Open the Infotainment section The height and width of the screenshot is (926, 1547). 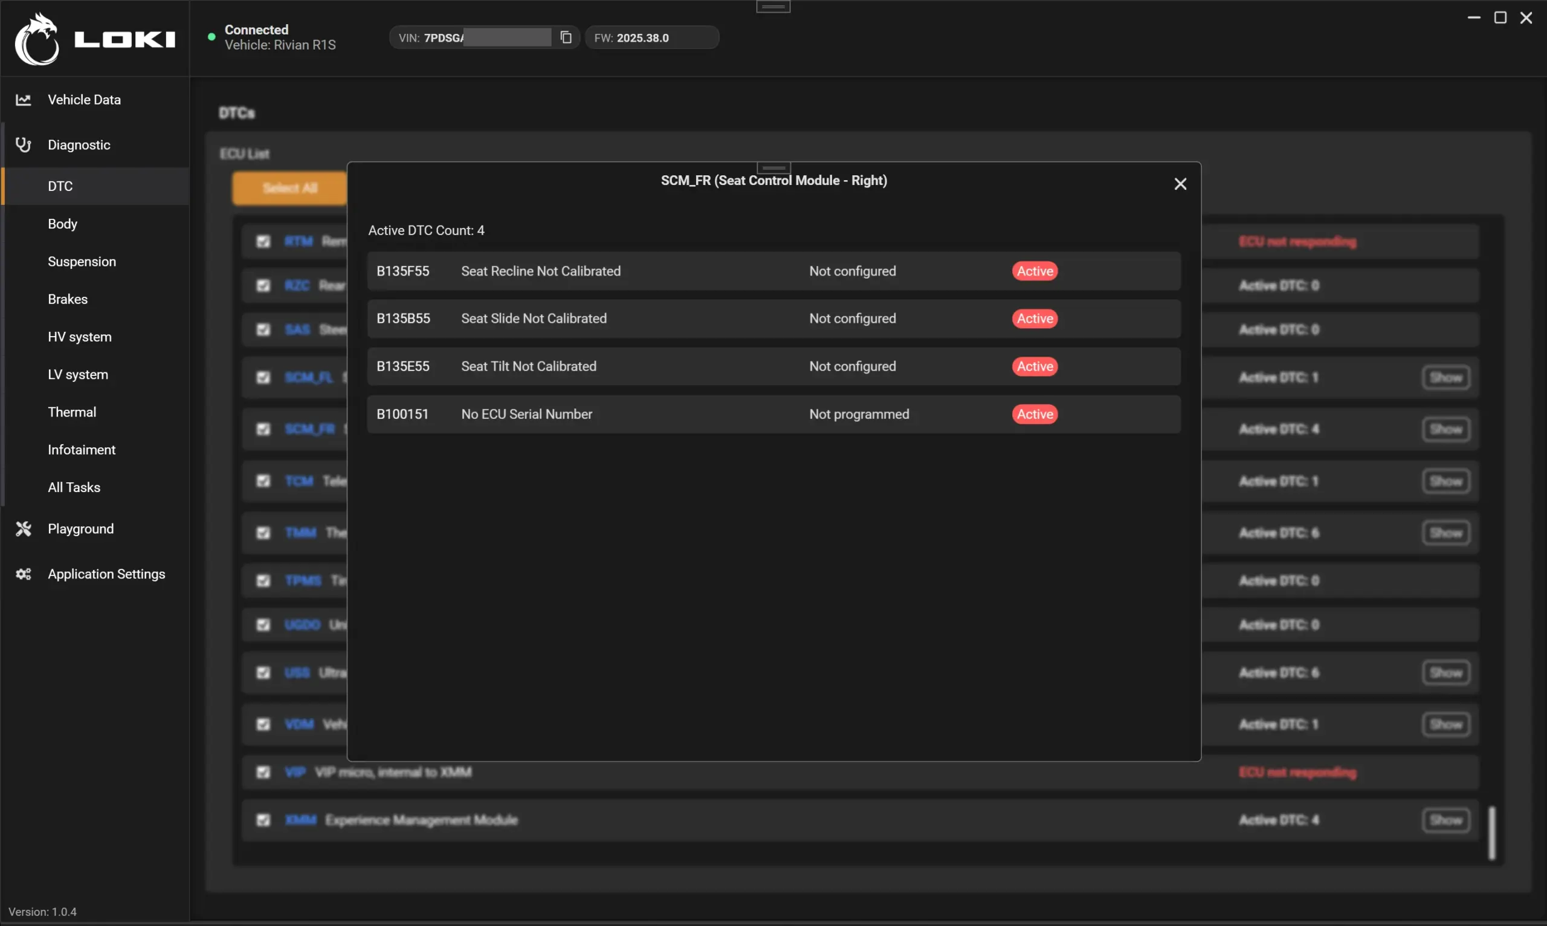pos(96,449)
